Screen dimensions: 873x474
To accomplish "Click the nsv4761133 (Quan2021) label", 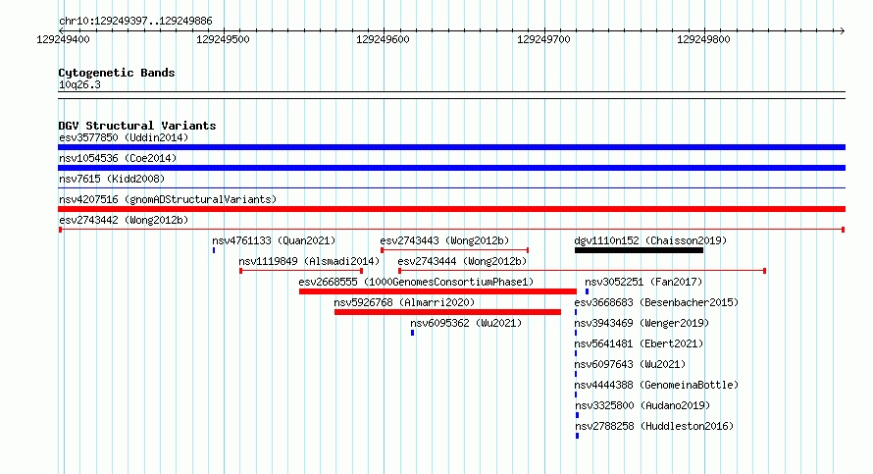I will point(274,240).
